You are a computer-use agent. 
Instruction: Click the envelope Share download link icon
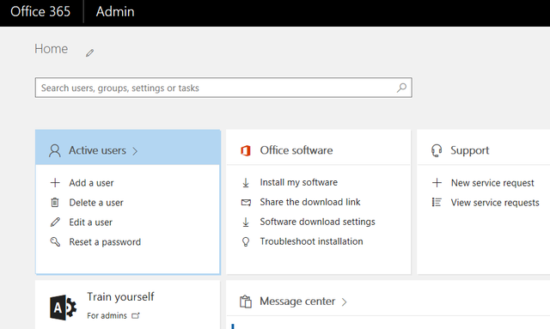(x=246, y=203)
